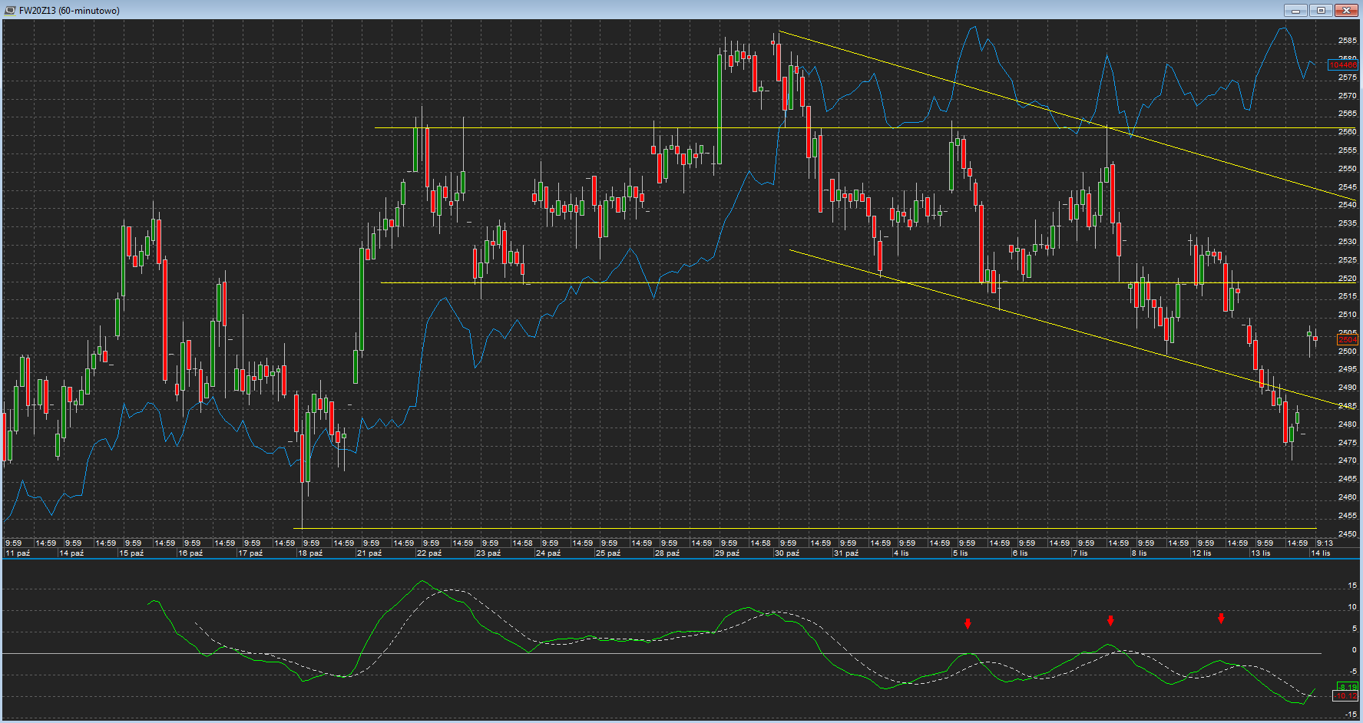This screenshot has height=723, width=1363.
Task: Minimize the FW20Z13 chart window
Action: (1295, 11)
